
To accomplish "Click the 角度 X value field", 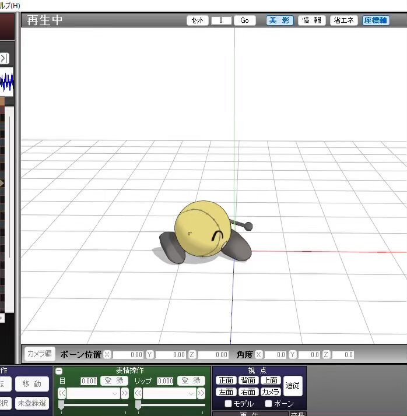I will (275, 355).
